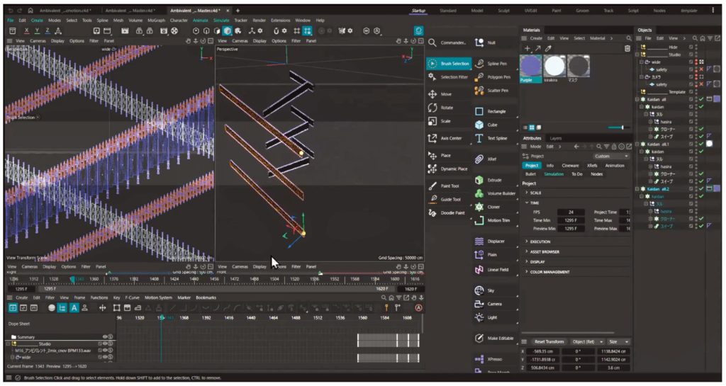726x386 pixels.
Task: Open the Custom dropdown in Attributes
Action: [x=610, y=157]
